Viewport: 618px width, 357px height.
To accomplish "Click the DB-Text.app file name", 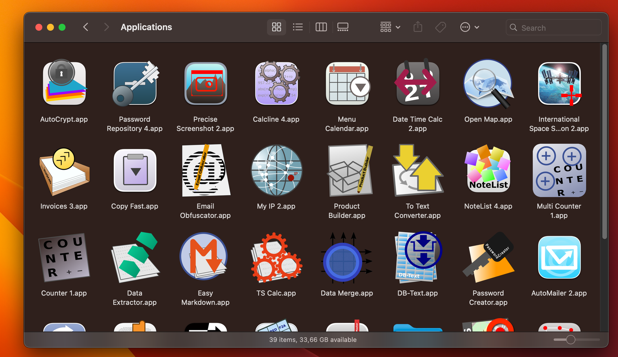I will [x=418, y=293].
